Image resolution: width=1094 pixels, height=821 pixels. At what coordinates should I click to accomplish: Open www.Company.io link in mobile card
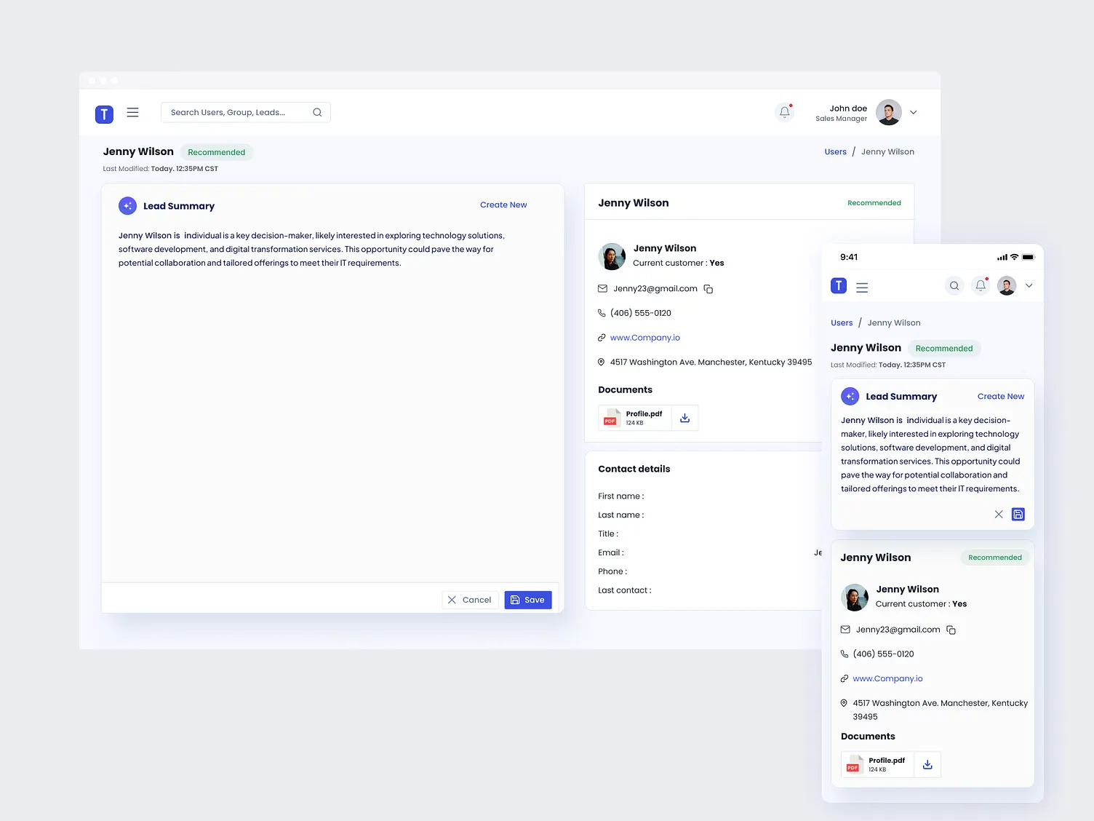(887, 679)
